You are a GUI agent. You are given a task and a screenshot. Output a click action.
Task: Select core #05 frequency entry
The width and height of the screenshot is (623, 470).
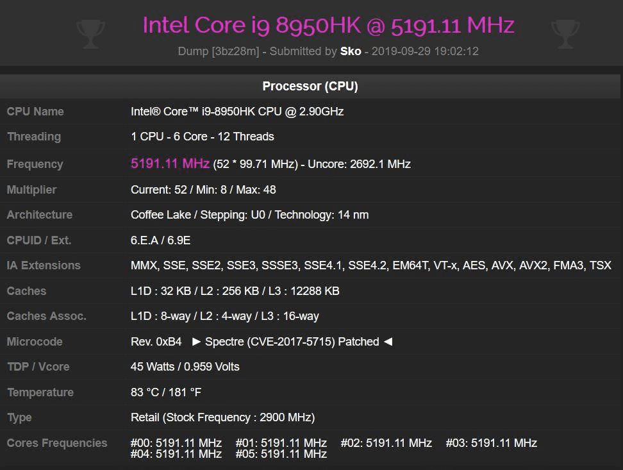click(281, 454)
